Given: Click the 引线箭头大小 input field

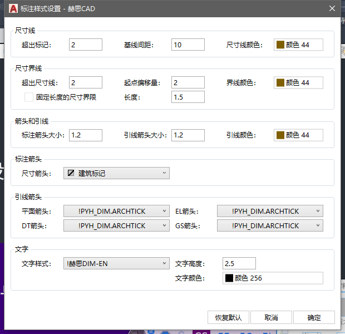Looking at the screenshot, I should point(188,135).
